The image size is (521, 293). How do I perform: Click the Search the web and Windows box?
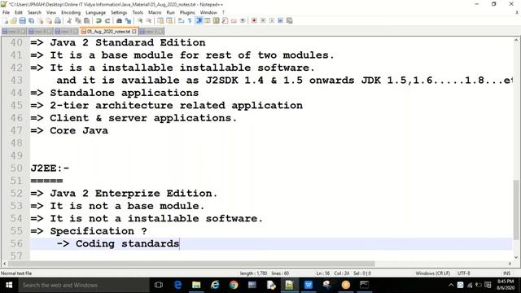84,285
